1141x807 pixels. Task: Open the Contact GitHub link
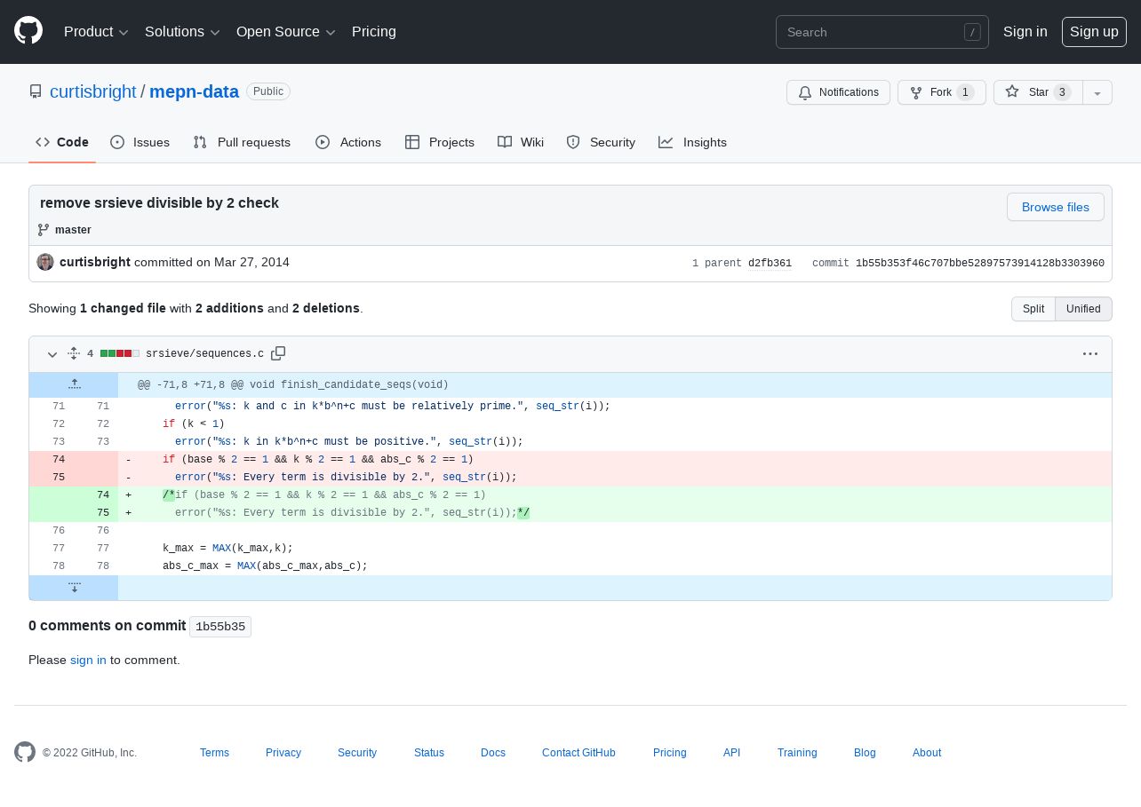[x=578, y=753]
